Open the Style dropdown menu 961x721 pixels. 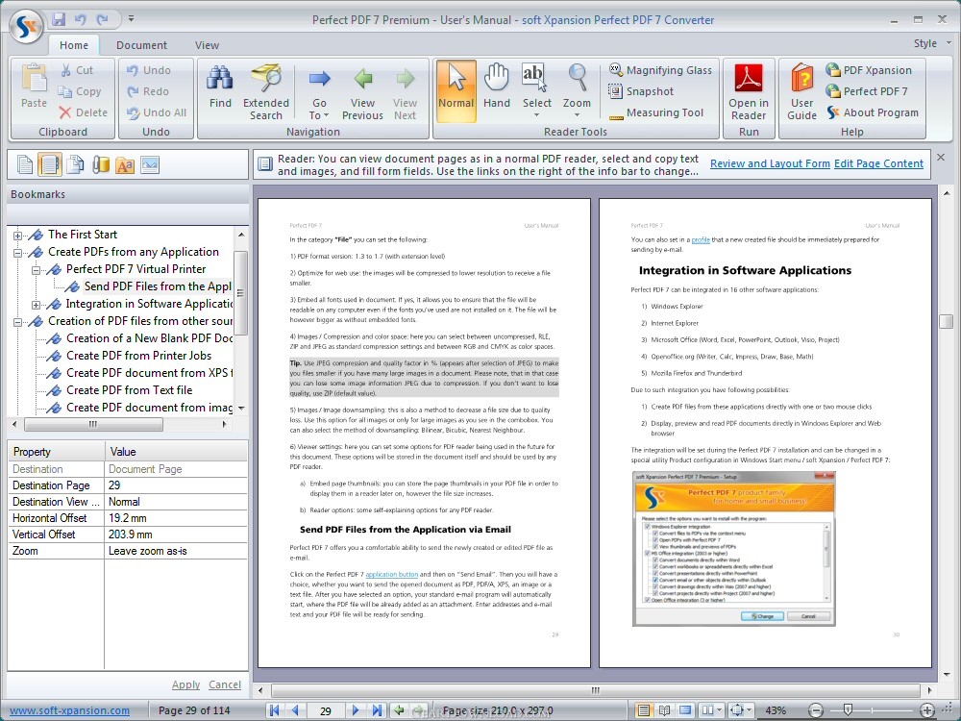(x=932, y=43)
